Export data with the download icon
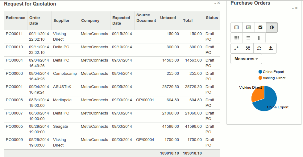The width and height of the screenshot is (303, 157). point(271,48)
